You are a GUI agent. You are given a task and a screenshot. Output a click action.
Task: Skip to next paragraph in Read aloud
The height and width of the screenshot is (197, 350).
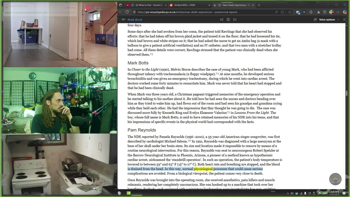[x=235, y=20]
